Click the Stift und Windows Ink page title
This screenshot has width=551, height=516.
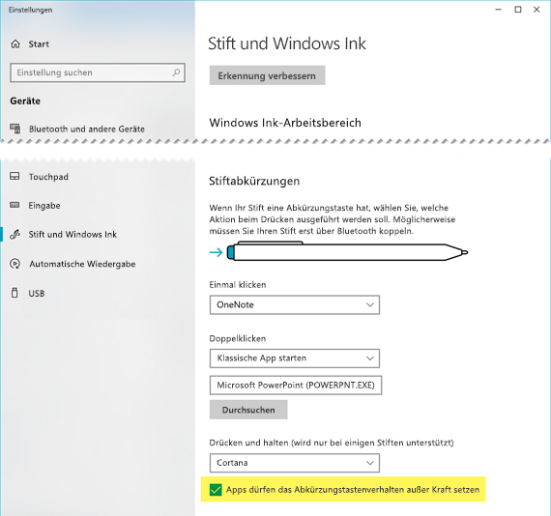(287, 43)
